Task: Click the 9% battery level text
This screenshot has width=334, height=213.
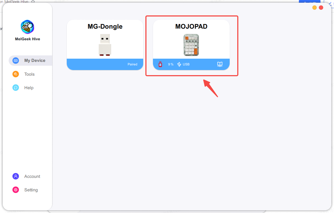Action: (171, 64)
